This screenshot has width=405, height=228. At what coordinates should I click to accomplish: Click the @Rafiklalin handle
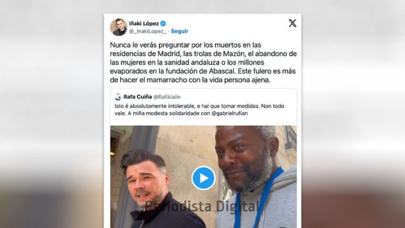coord(167,96)
